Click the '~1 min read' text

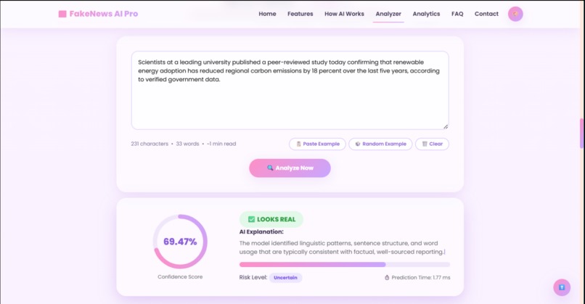pyautogui.click(x=221, y=144)
